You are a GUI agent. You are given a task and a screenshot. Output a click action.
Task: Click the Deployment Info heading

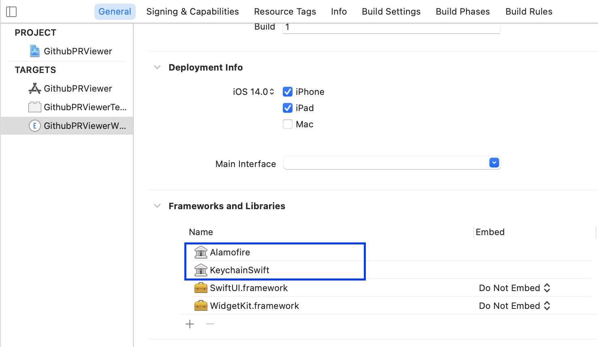(x=206, y=67)
